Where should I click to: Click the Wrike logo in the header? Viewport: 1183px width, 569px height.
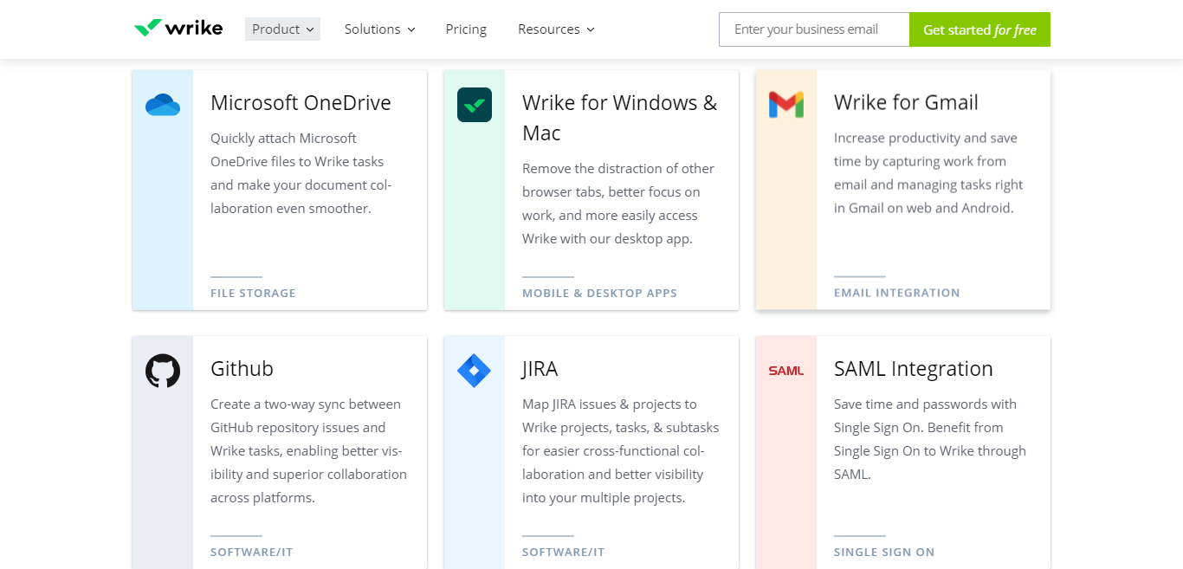[178, 29]
